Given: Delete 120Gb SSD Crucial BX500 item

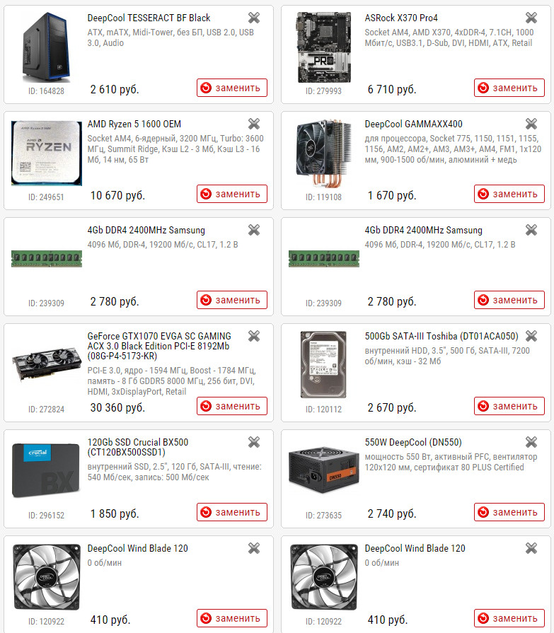Looking at the screenshot, I should coord(254,443).
